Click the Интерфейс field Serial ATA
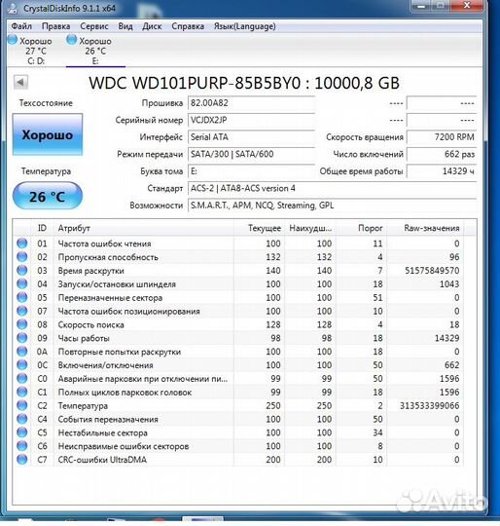This screenshot has height=526, width=500. (251, 137)
